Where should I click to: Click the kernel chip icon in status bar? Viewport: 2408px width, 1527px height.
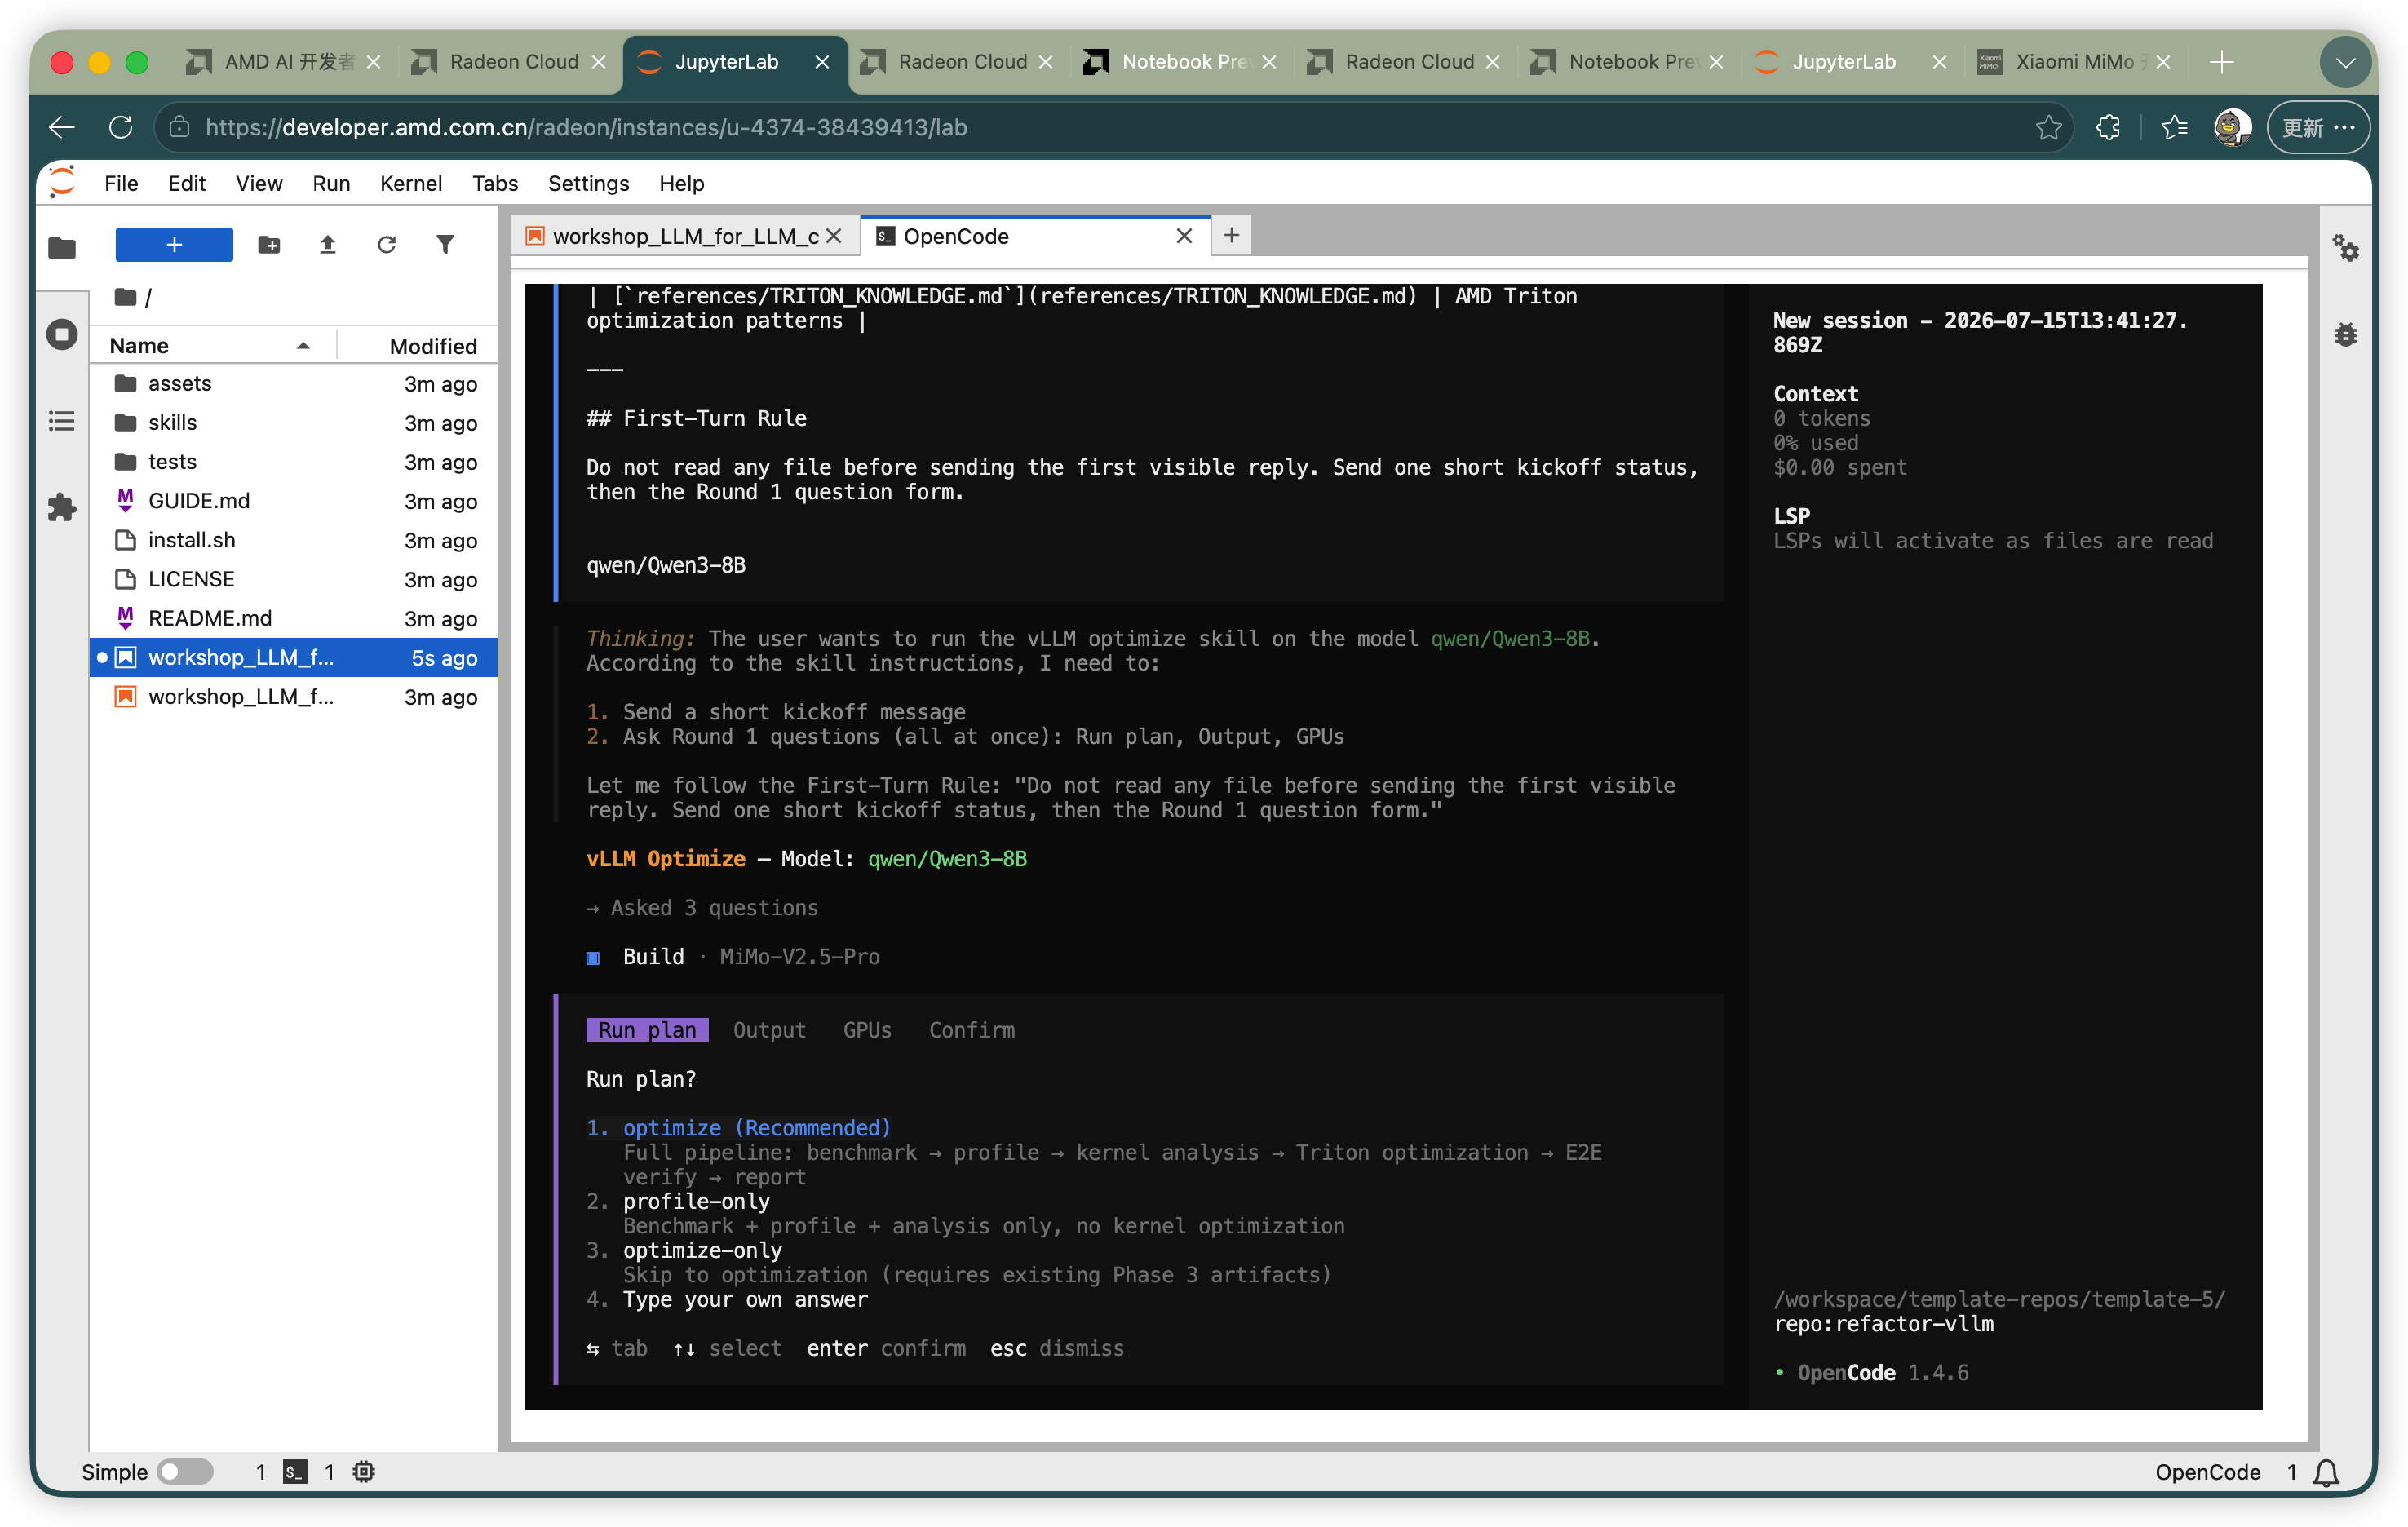point(364,1471)
